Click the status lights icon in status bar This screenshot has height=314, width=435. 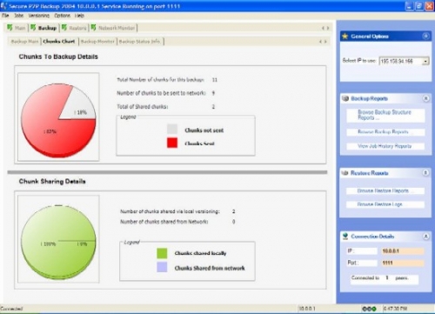coord(370,309)
